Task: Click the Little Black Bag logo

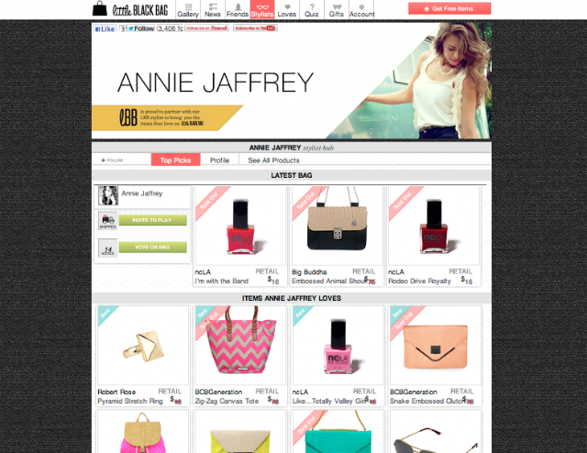Action: [130, 9]
